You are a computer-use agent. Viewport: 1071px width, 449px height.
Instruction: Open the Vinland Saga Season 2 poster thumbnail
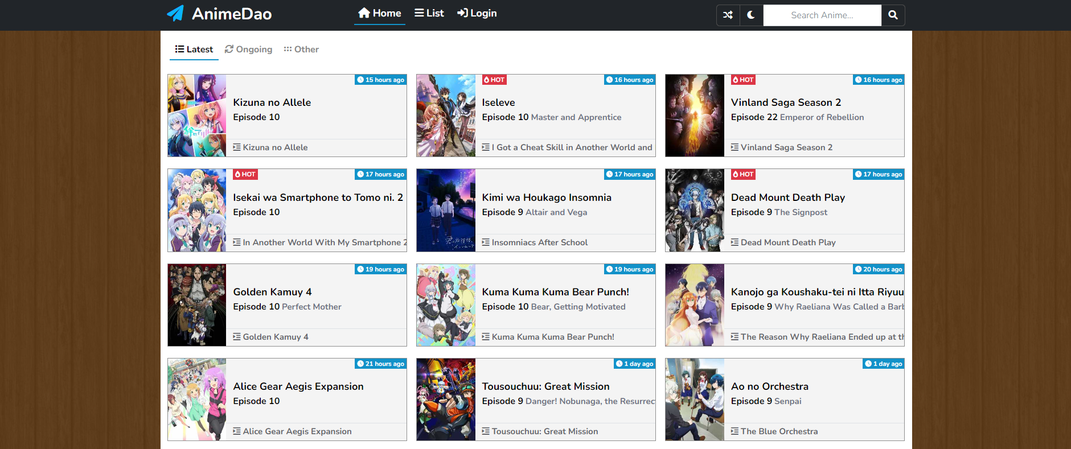pos(695,116)
